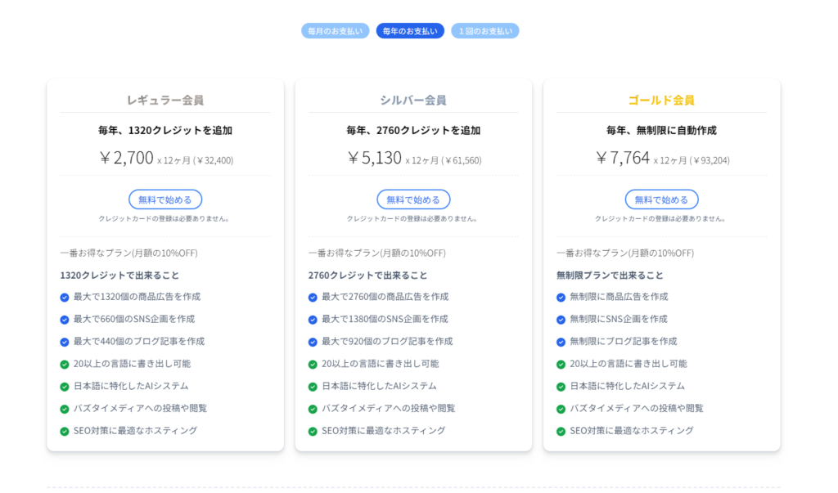This screenshot has width=838, height=493.
Task: Click check icon beside 最大で660個のSNS企画を作成
Action: tap(65, 320)
